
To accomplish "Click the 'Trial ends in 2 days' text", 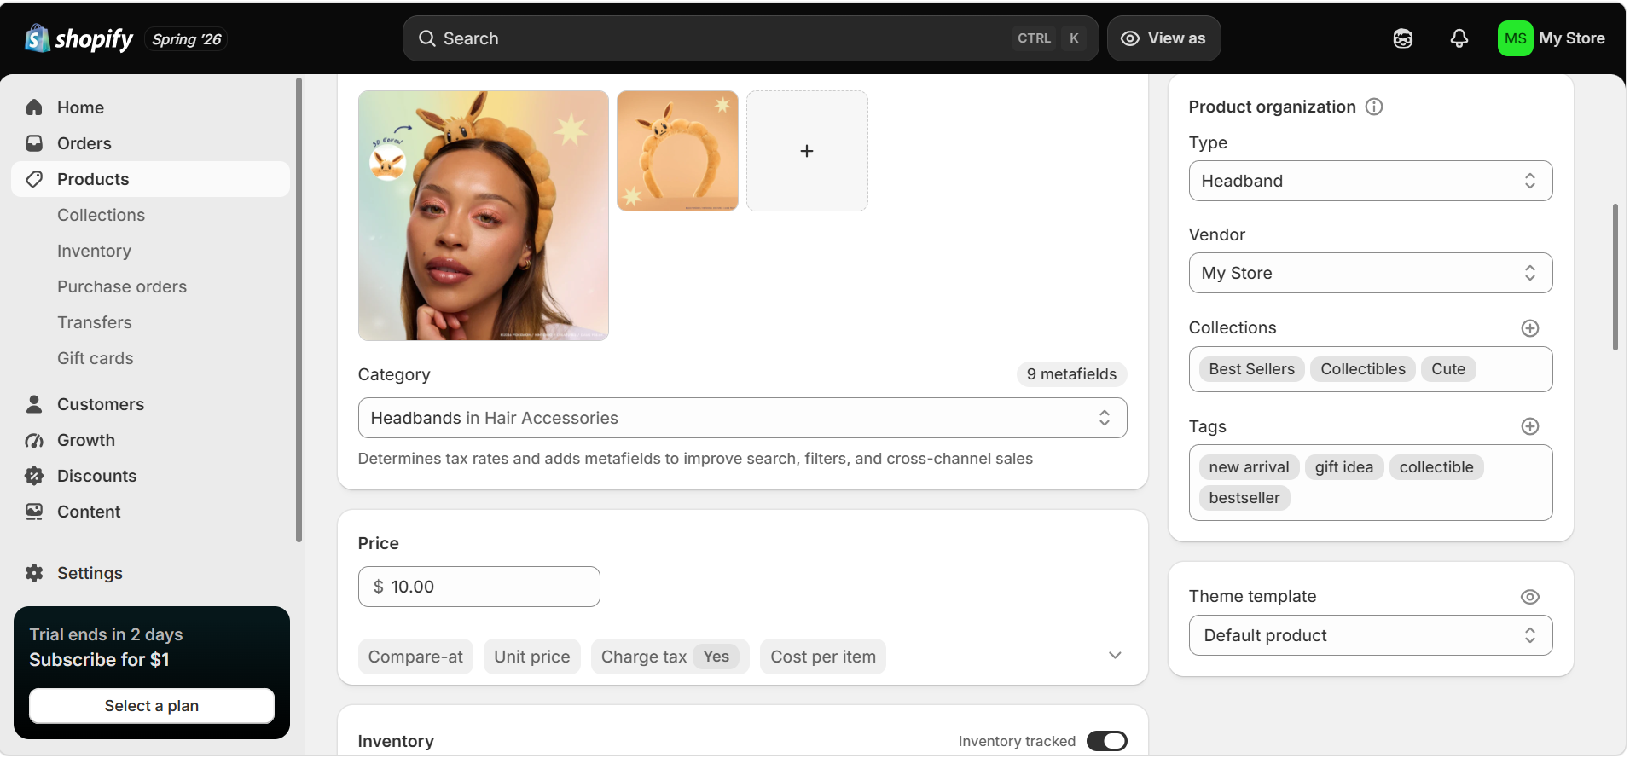I will click(106, 634).
